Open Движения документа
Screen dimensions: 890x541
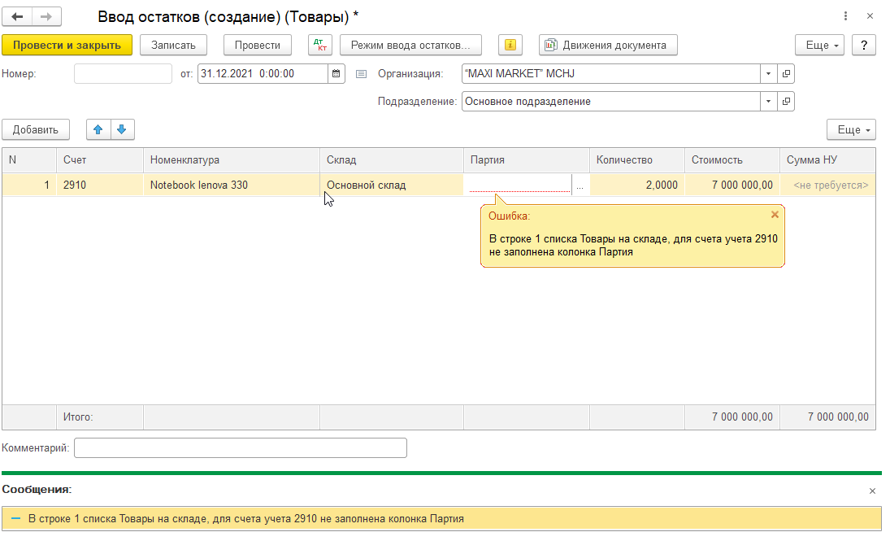(x=608, y=45)
